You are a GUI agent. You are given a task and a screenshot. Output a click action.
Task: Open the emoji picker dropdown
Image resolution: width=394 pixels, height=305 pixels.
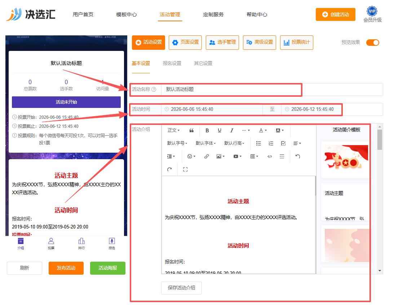(191, 156)
